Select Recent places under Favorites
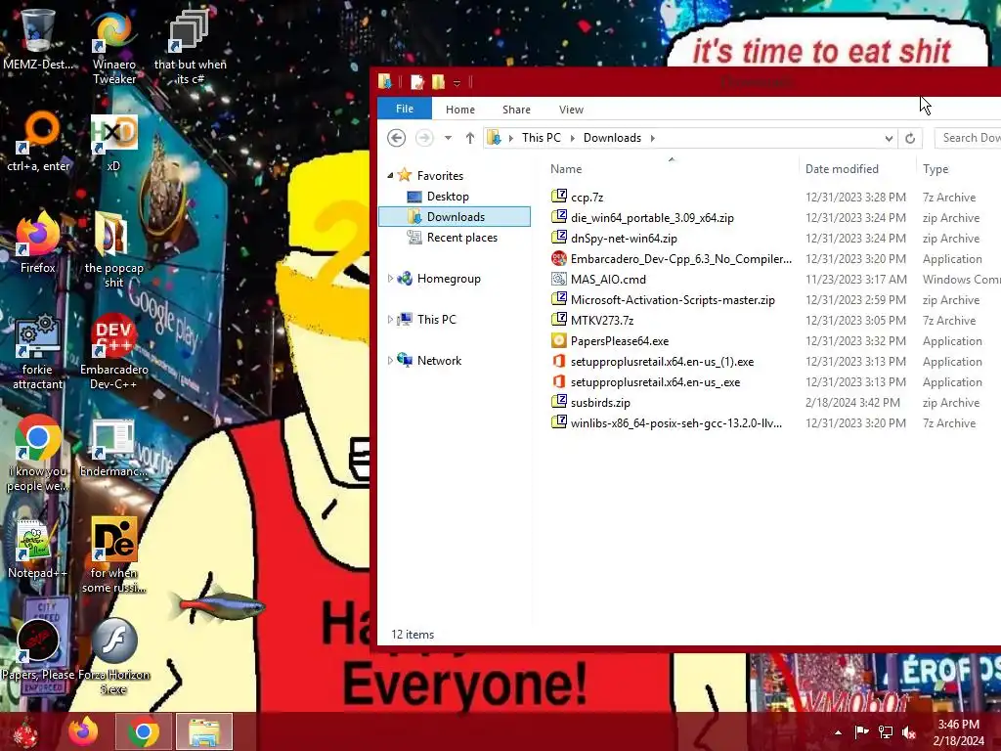 (461, 238)
